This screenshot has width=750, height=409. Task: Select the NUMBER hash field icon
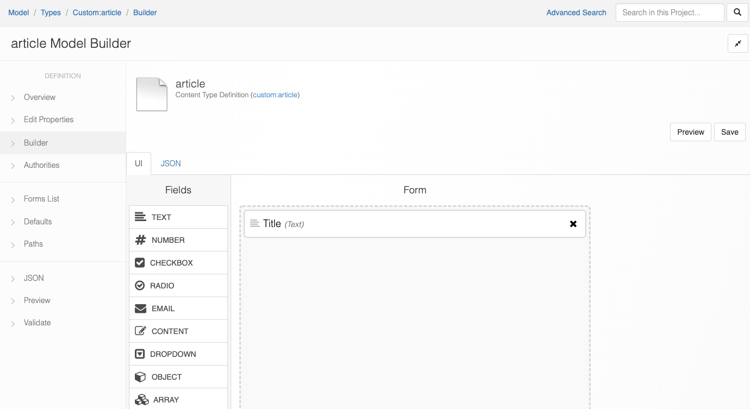click(x=140, y=240)
